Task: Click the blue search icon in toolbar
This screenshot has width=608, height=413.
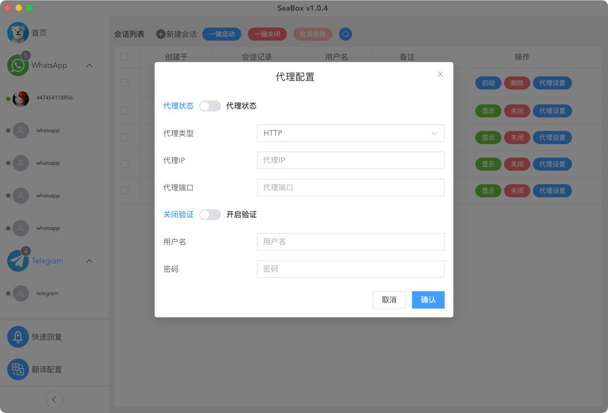Action: point(346,34)
